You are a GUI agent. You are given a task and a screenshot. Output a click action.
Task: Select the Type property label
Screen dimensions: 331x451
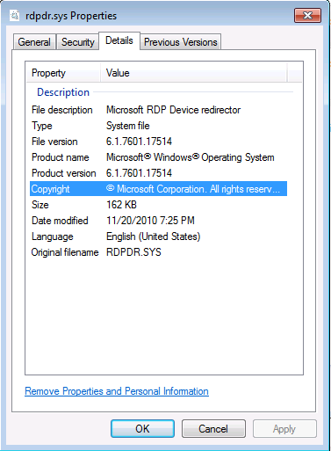tap(42, 126)
